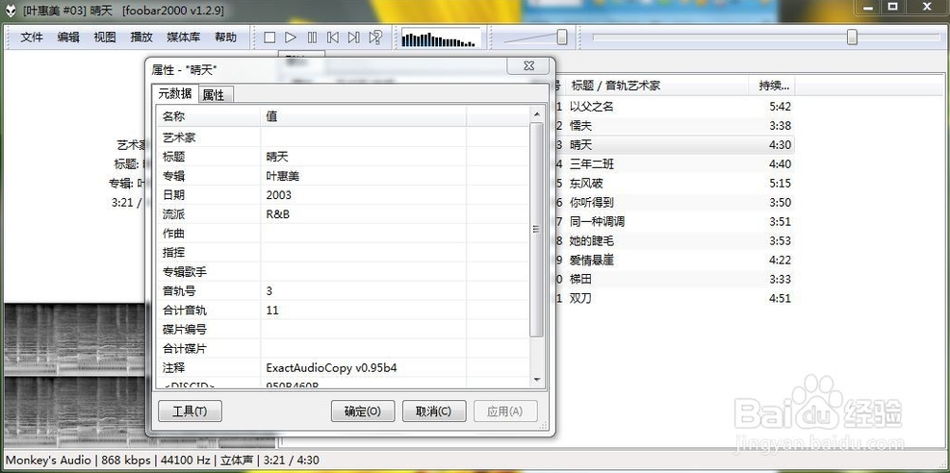Open the 播放 menu

[x=141, y=37]
